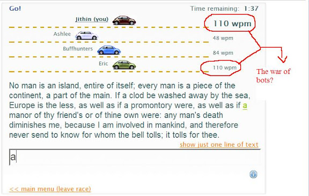Open the blue info icon
This screenshot has width=309, height=196.
click(x=253, y=174)
